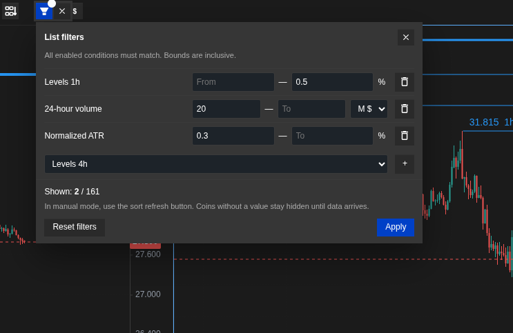This screenshot has width=513, height=333.
Task: Click the 24-hour volume filter label
Action: [x=73, y=109]
